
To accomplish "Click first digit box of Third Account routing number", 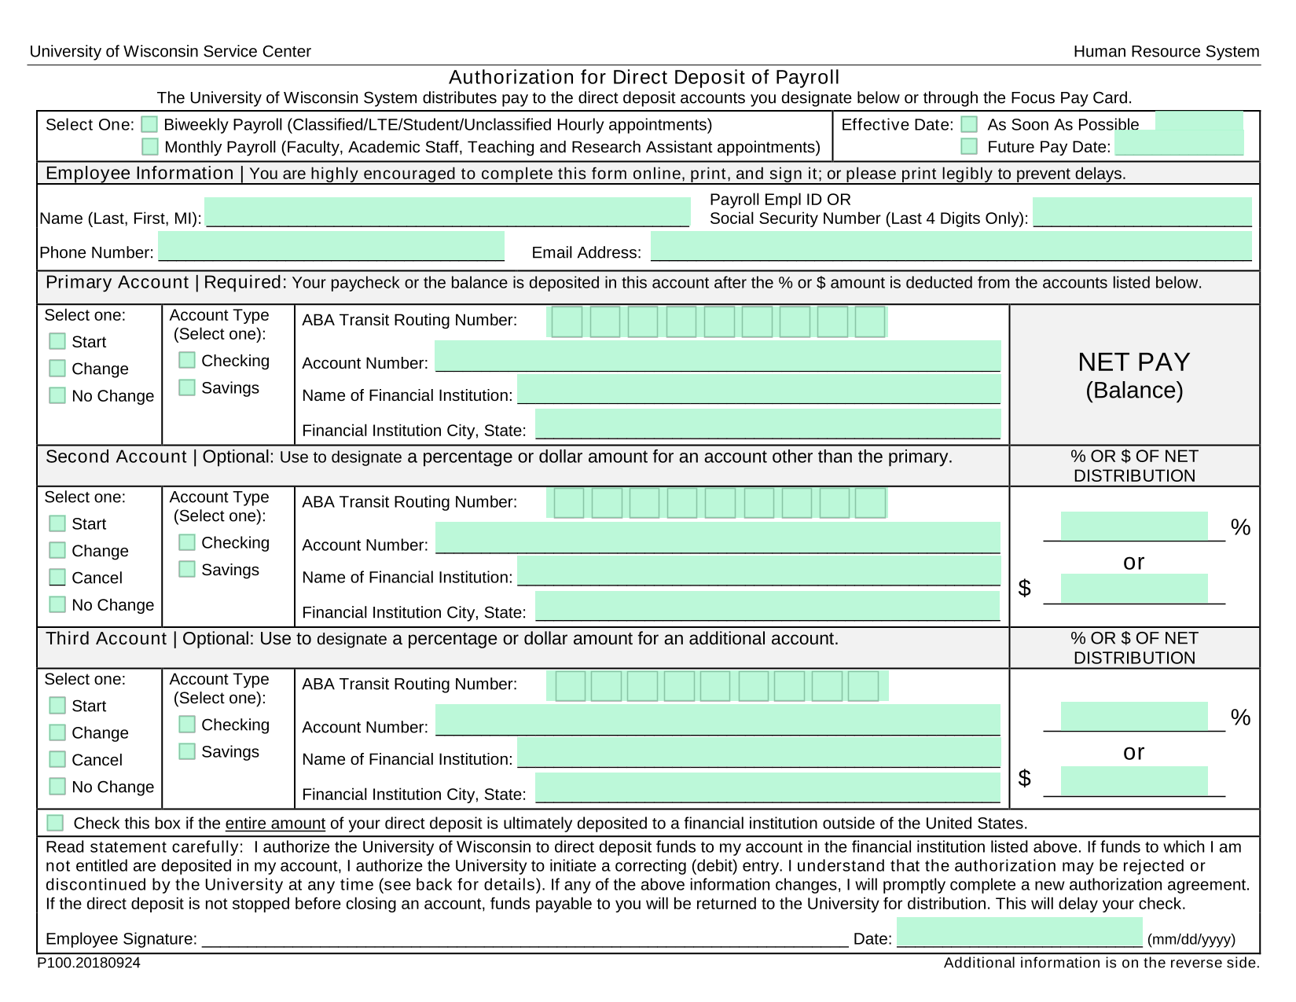I will coord(571,686).
